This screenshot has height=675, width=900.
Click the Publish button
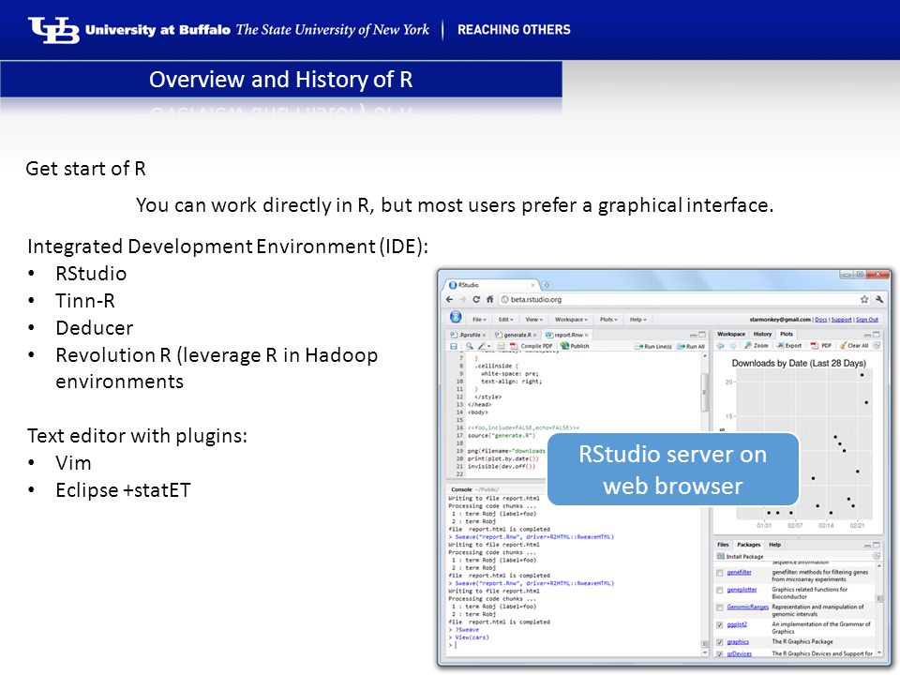point(575,346)
